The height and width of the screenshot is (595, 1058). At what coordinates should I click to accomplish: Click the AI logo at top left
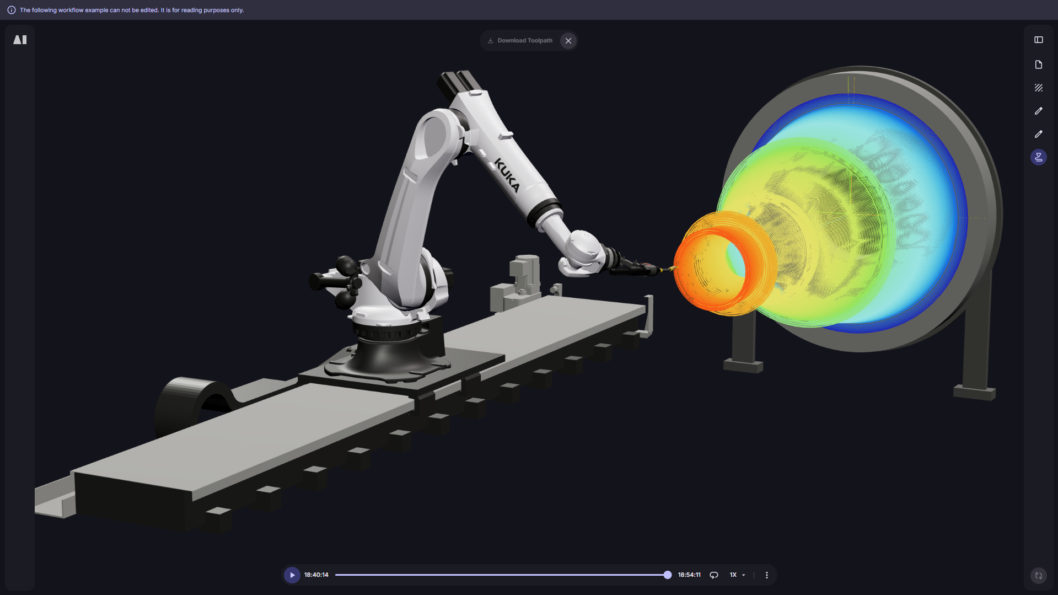20,40
